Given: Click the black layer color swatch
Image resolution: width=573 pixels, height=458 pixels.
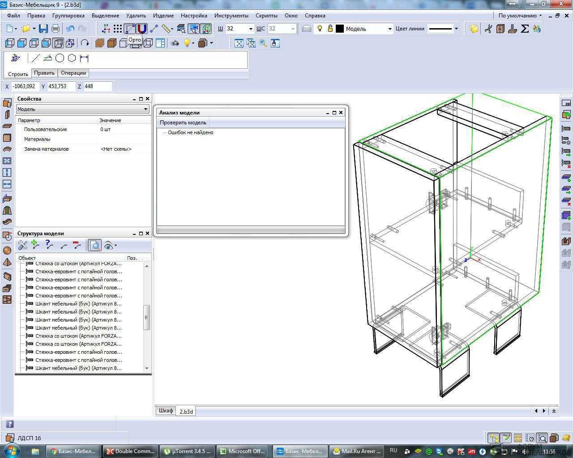Looking at the screenshot, I should coord(340,29).
